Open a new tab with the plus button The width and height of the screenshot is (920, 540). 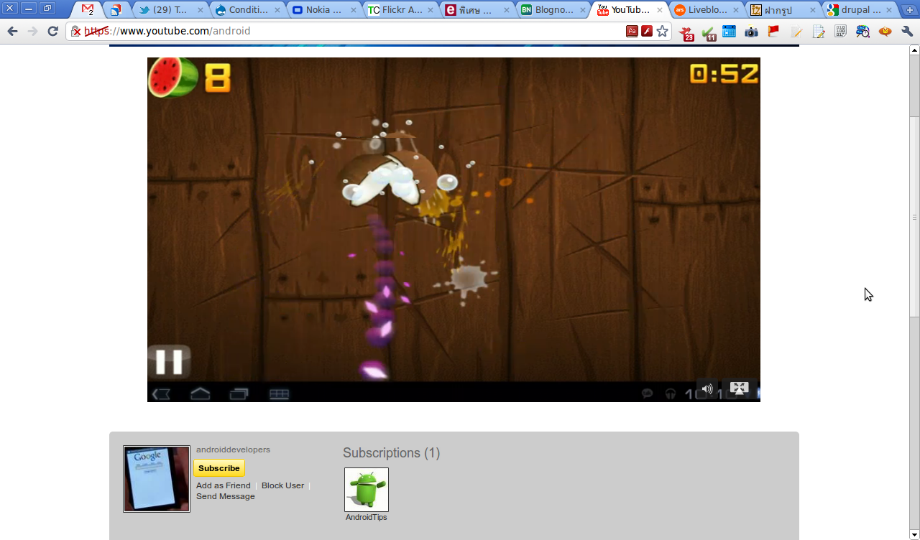910,10
